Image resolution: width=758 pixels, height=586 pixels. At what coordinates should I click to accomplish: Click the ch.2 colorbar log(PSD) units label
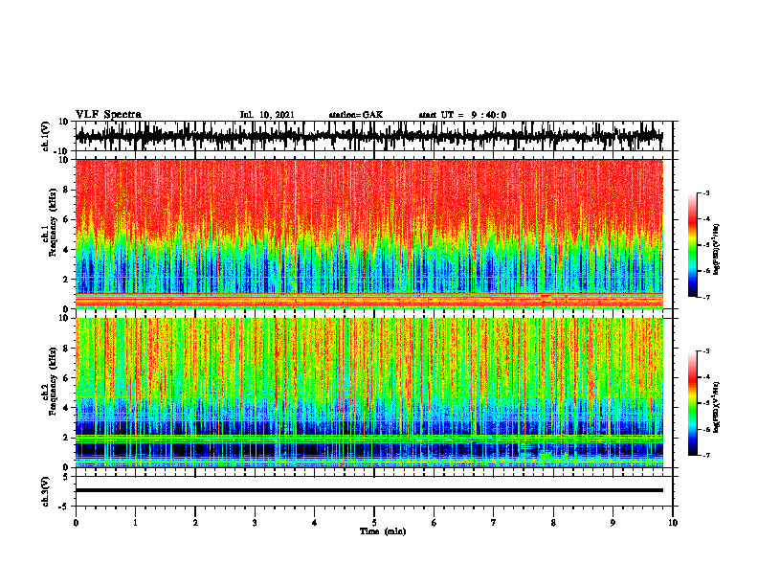[717, 408]
